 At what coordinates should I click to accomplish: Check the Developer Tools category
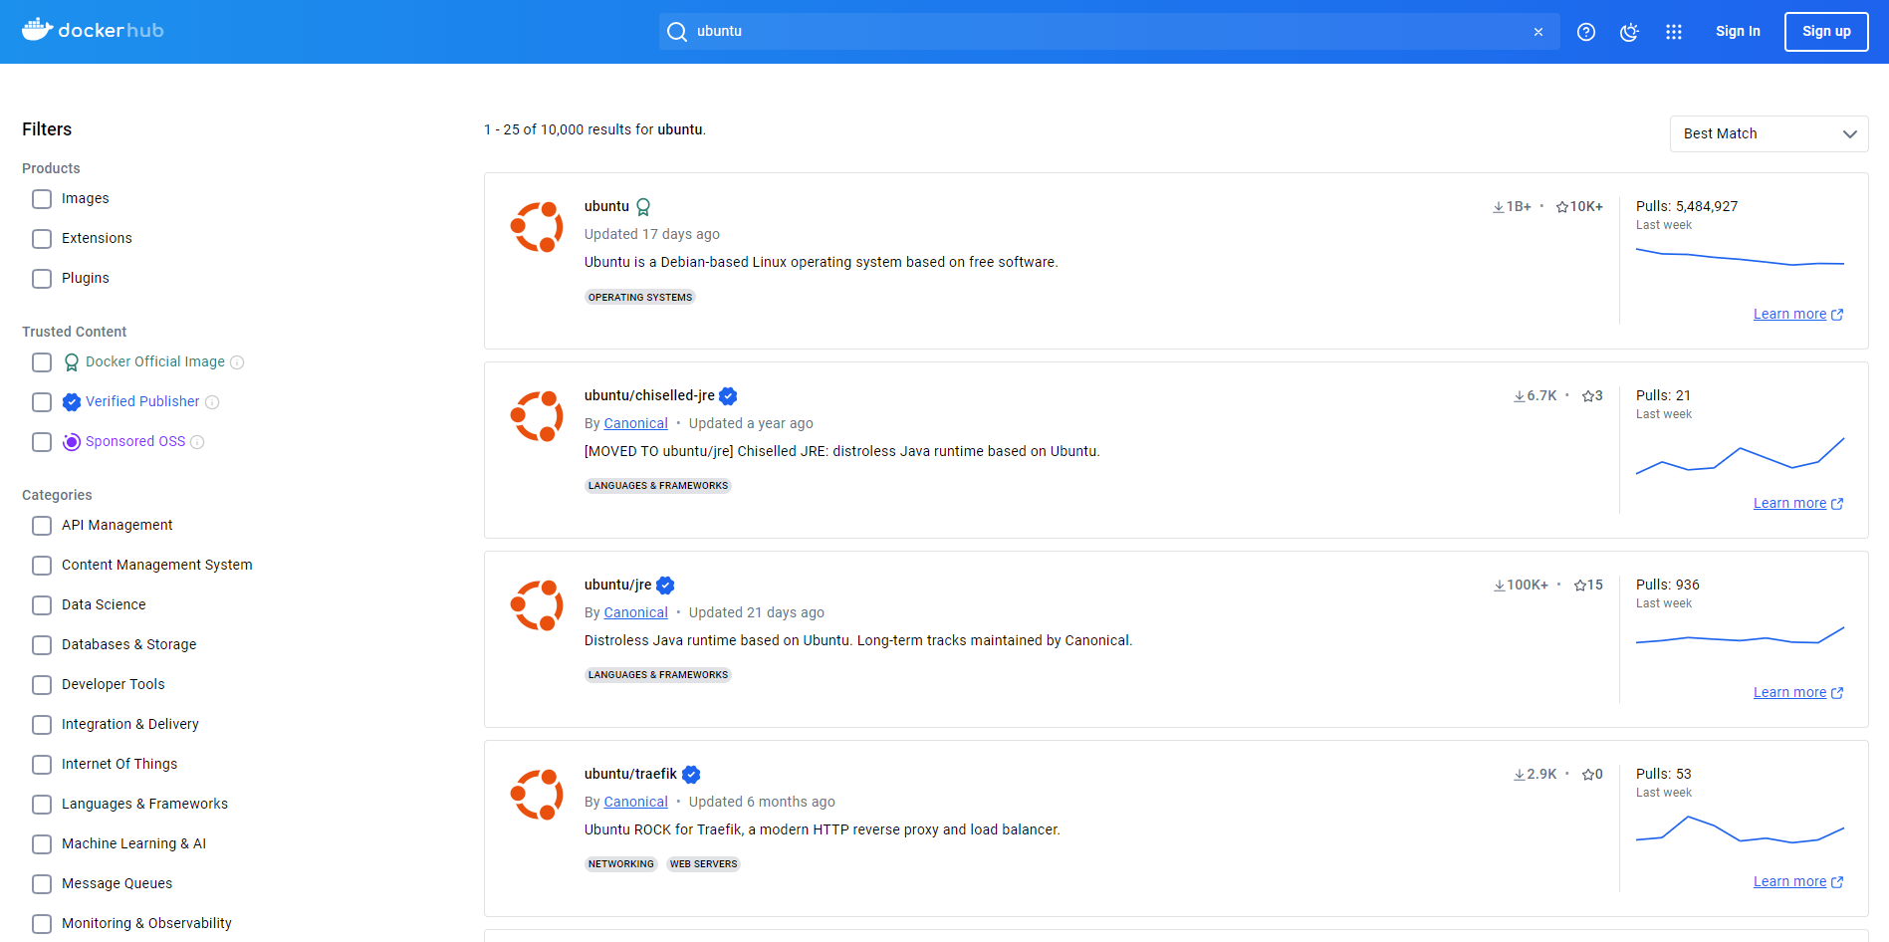tap(42, 685)
